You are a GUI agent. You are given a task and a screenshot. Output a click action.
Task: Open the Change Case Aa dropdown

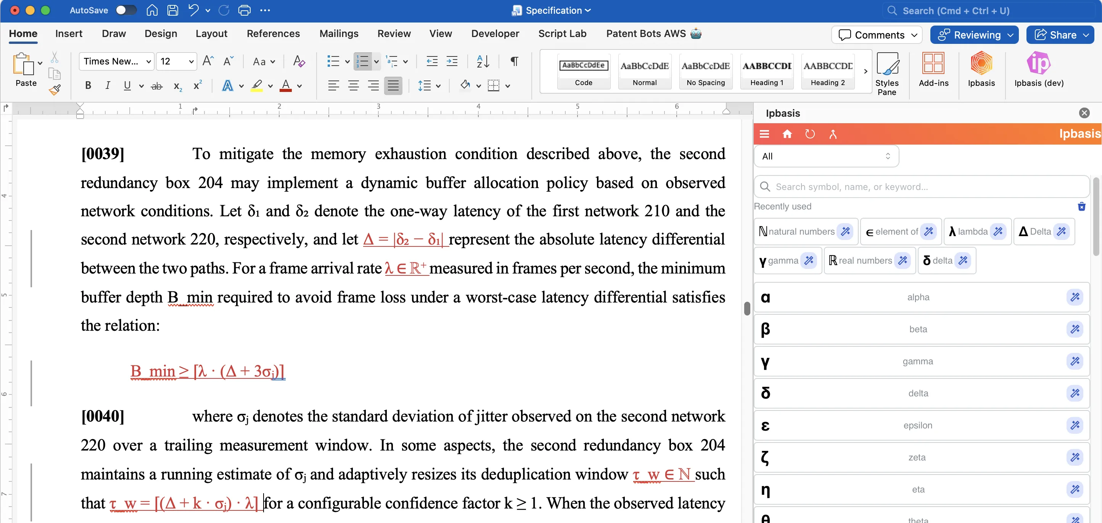pos(263,62)
